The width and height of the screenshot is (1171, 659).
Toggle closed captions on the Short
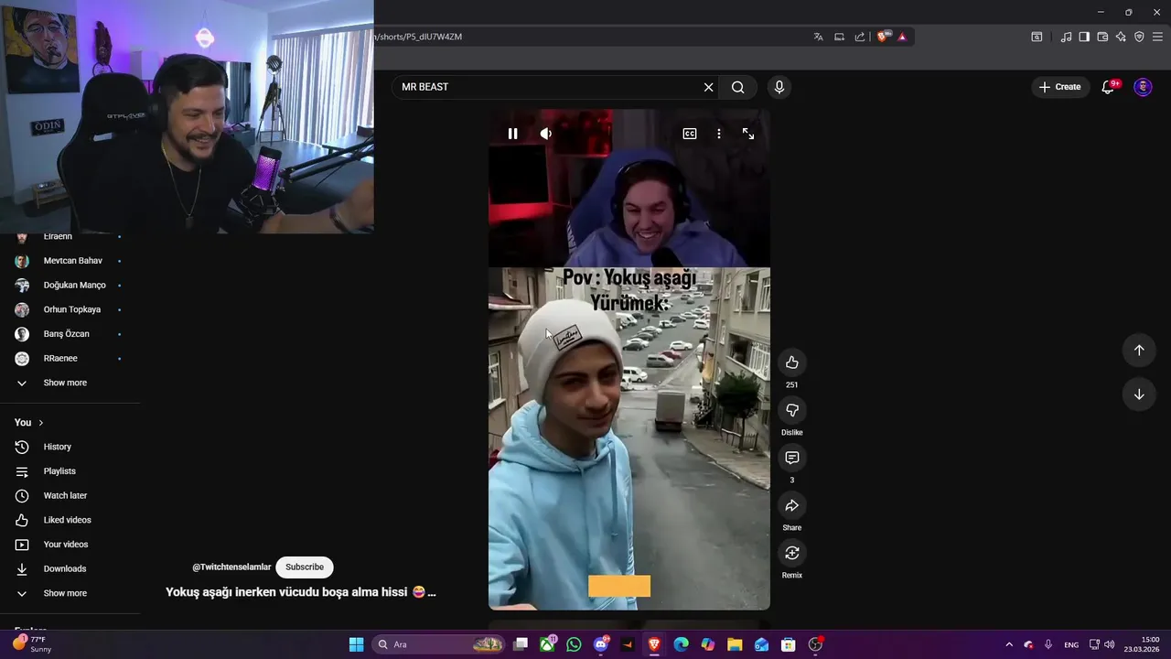[x=690, y=134]
